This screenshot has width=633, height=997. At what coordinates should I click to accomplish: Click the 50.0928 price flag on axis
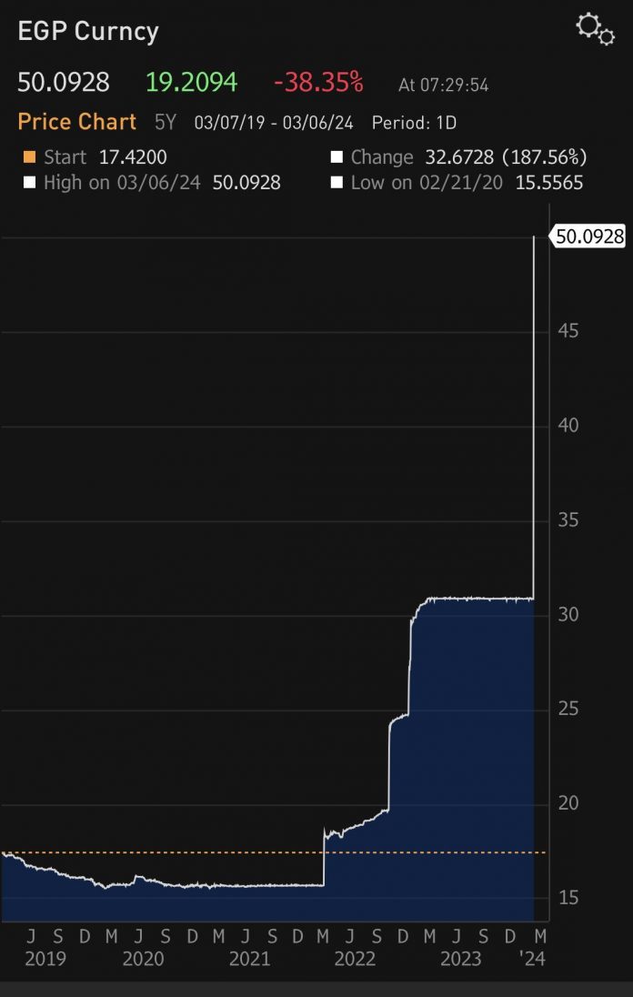tap(589, 237)
